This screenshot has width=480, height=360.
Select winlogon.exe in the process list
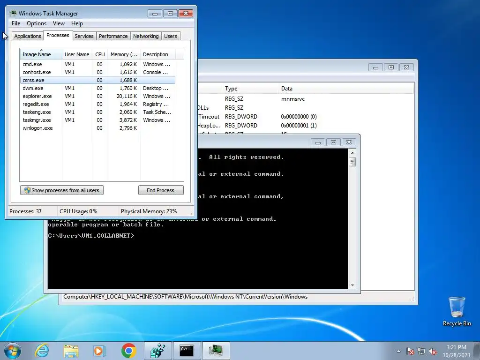(97, 128)
